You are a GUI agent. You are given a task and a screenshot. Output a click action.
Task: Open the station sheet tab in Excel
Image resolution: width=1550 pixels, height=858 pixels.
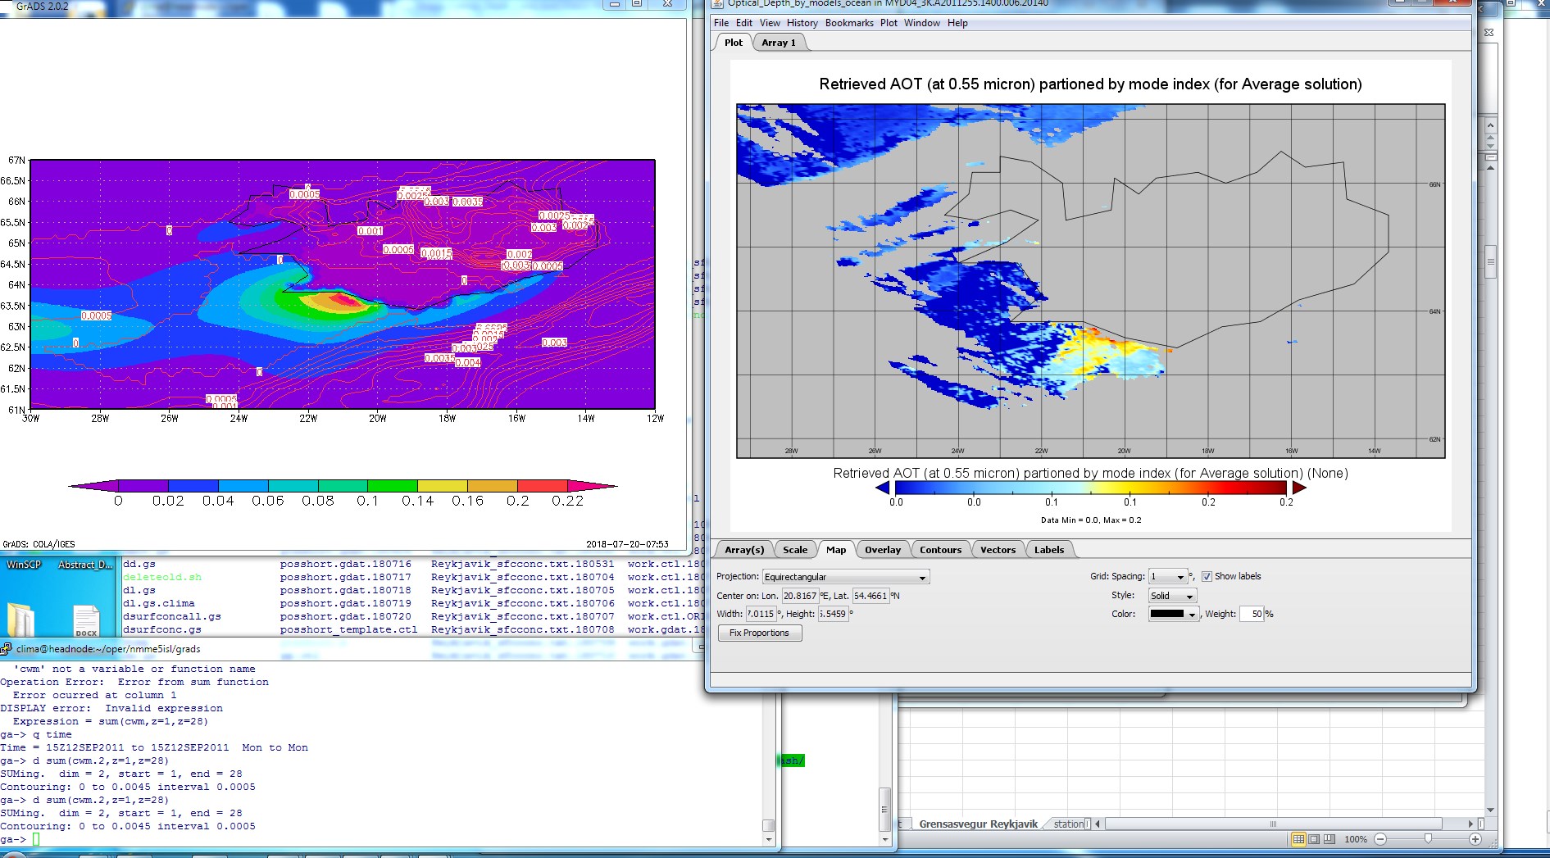(1069, 824)
